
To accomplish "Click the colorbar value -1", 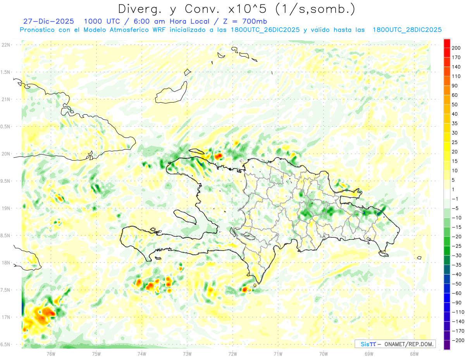I will 455,199.
